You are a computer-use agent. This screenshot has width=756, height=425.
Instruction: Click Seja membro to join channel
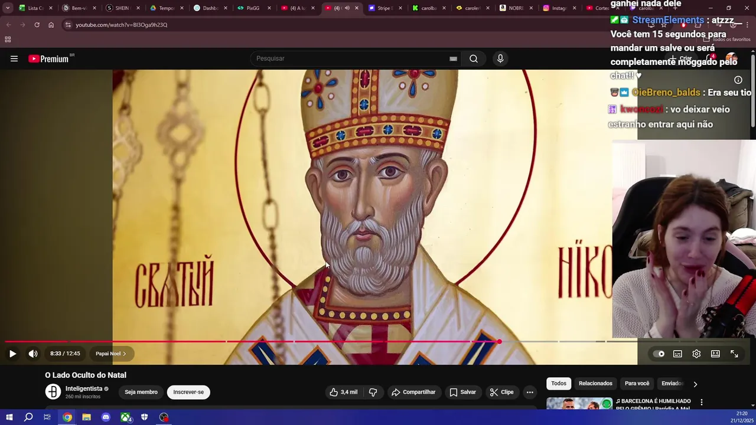click(x=141, y=392)
